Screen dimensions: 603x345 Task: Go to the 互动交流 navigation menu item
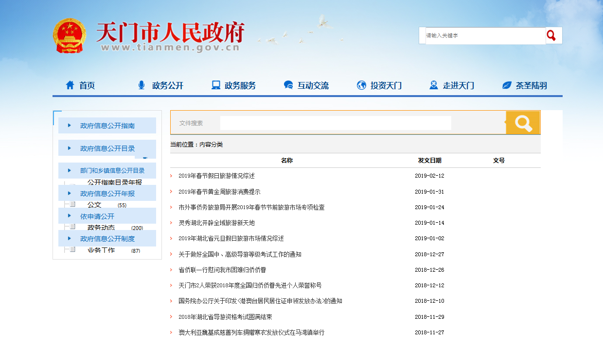[x=313, y=85]
